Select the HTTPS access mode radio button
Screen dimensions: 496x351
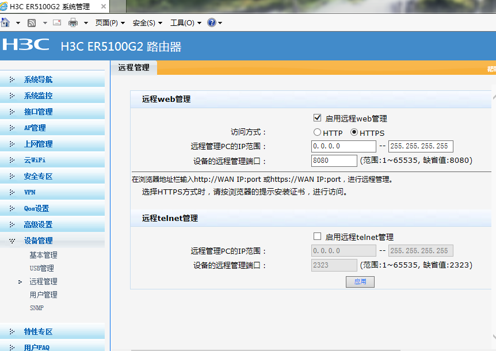(354, 132)
